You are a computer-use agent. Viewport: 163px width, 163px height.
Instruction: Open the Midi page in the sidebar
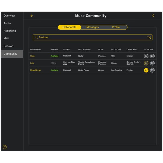(x=6, y=39)
